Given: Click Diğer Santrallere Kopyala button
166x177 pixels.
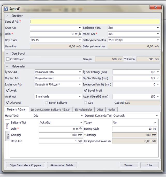Looking at the screenshot, I should tap(25, 165).
